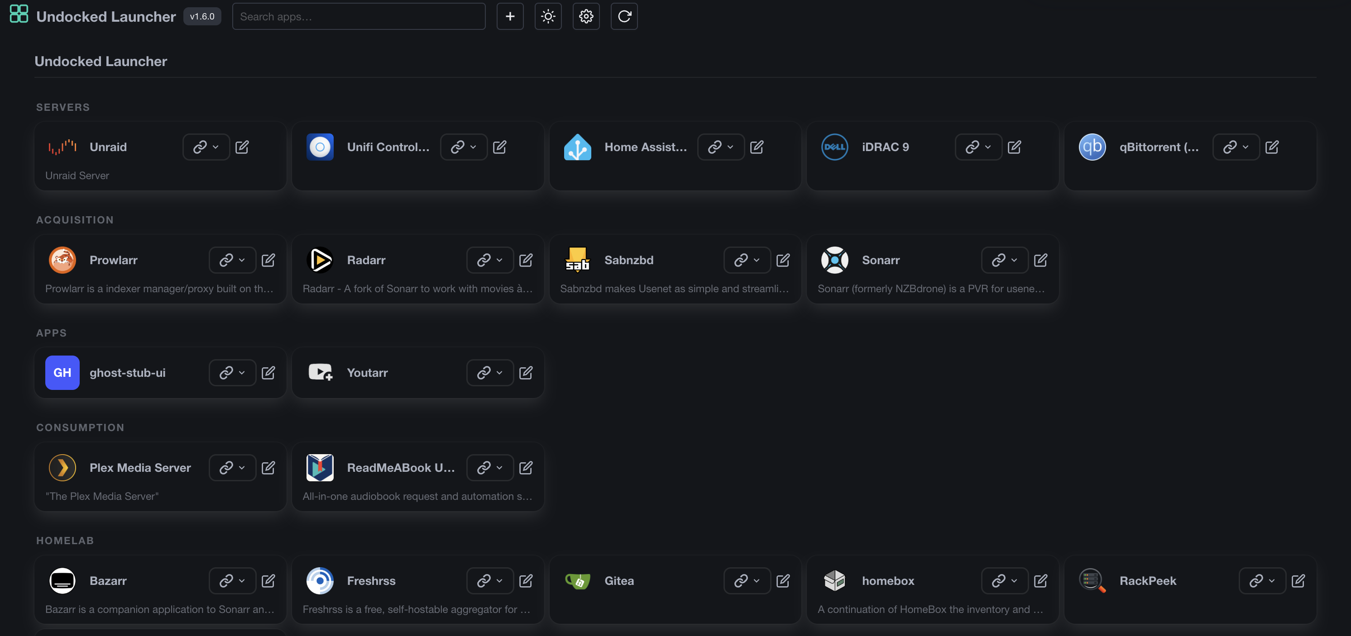Expand the RackPeek link dropdown
The height and width of the screenshot is (636, 1351).
[1262, 580]
